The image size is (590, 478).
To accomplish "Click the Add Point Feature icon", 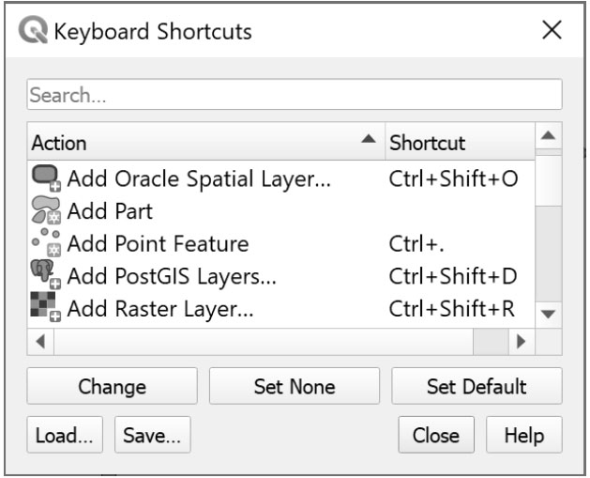I will point(46,244).
